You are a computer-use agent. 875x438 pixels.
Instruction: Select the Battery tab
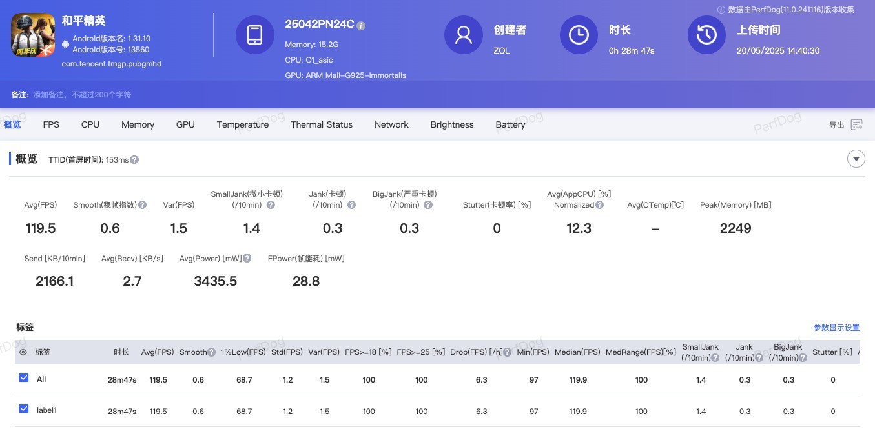(x=510, y=124)
